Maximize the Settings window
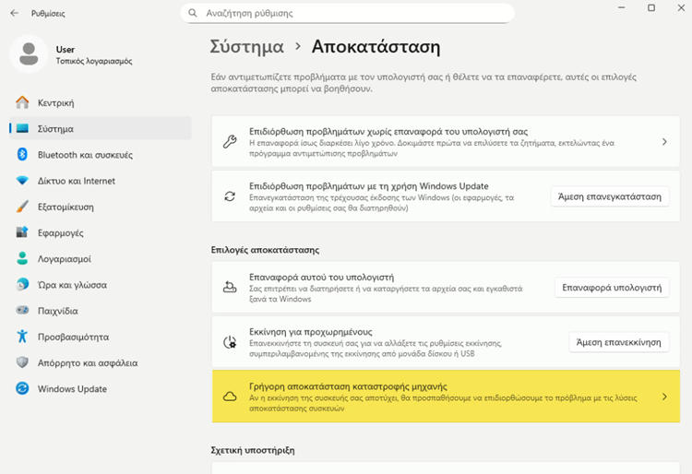The image size is (692, 474). (x=651, y=8)
